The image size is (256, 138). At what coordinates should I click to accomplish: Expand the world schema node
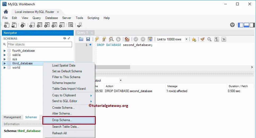coord(5,68)
